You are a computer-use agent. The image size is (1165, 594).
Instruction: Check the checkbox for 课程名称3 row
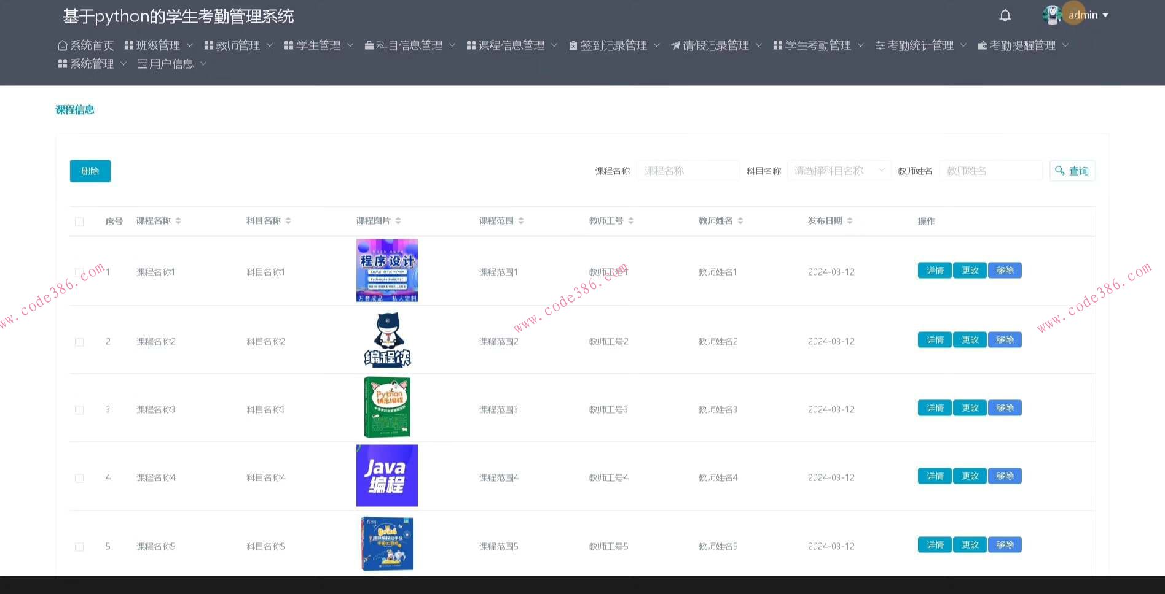tap(79, 409)
